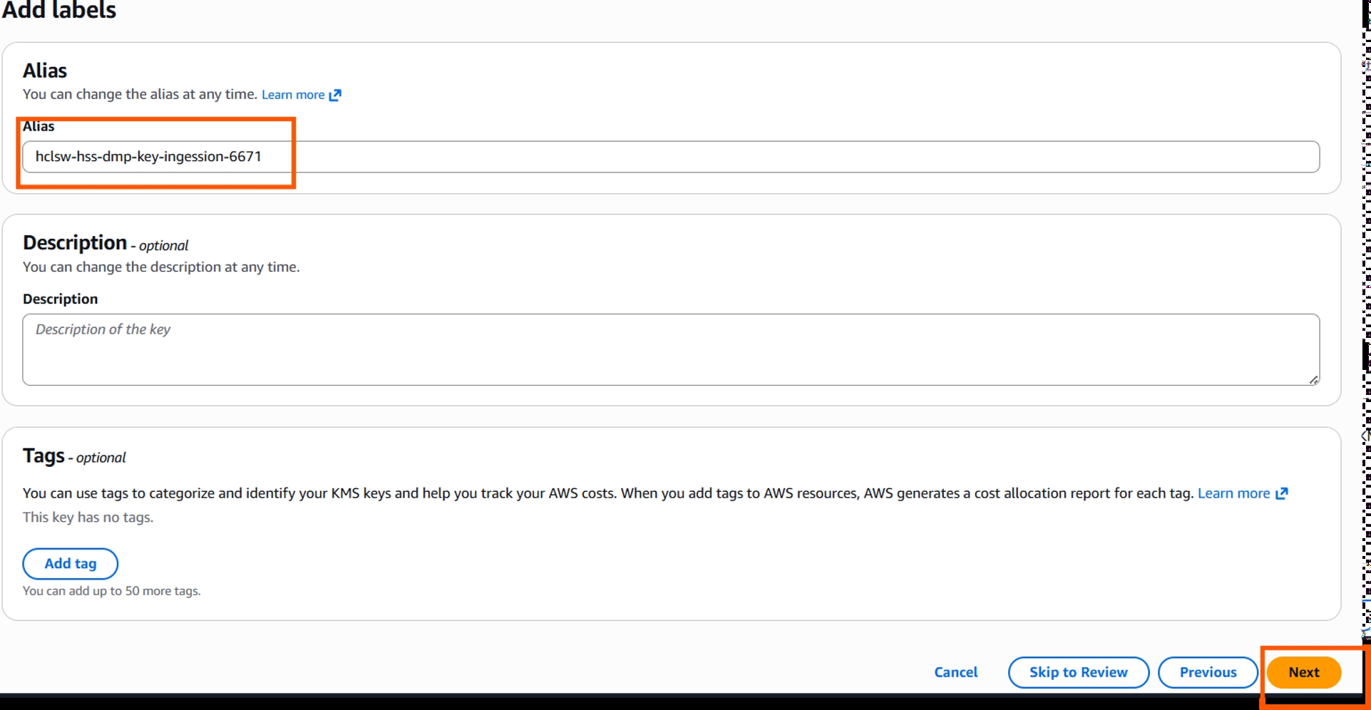
Task: Click Skip to Review button
Action: [1079, 672]
